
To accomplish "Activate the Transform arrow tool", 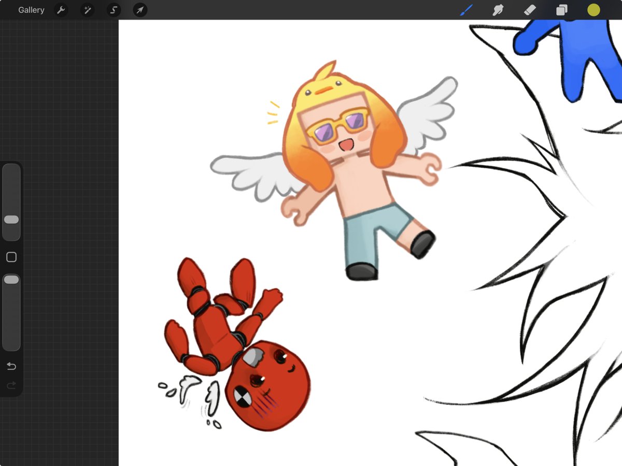I will pos(140,10).
